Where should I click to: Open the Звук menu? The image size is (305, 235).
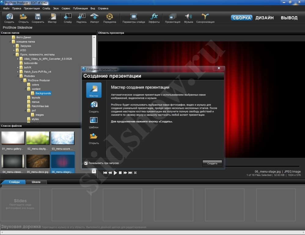point(56,8)
